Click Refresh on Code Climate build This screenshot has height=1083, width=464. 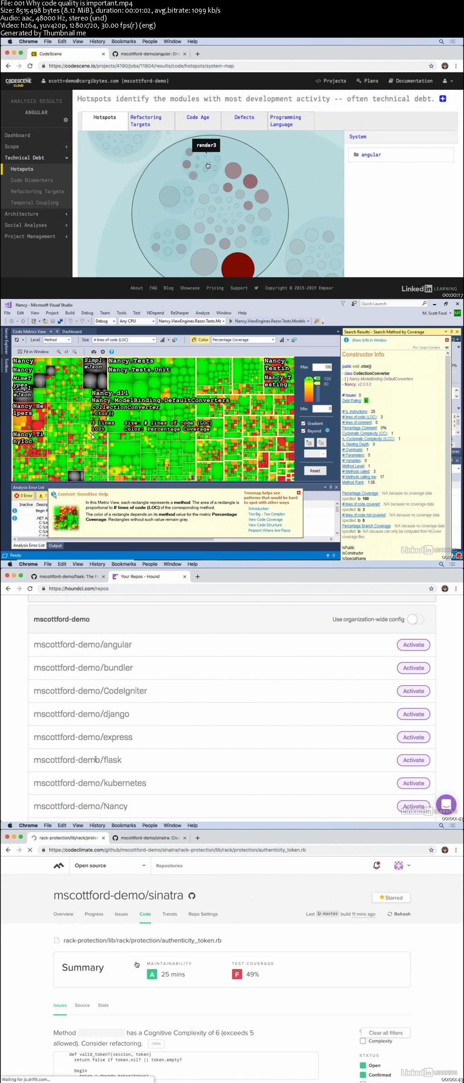[x=399, y=914]
